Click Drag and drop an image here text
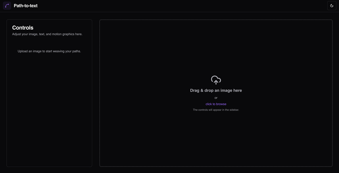This screenshot has height=173, width=339. coord(216,90)
